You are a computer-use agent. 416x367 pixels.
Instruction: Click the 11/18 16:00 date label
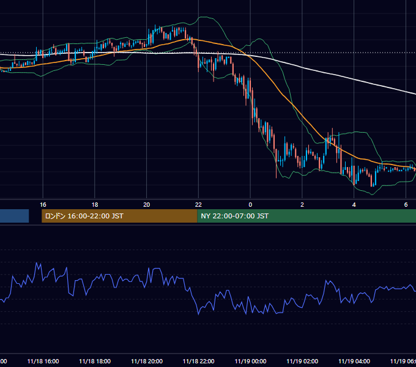43,361
